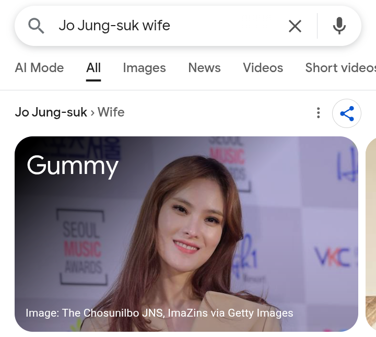Click the Seoul Music Awards backdrop in the photo
Viewport: 376px width, 337px height.
pyautogui.click(x=82, y=247)
